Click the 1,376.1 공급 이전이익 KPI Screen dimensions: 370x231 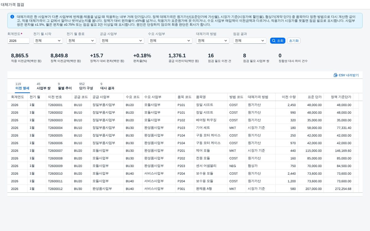tap(183, 58)
